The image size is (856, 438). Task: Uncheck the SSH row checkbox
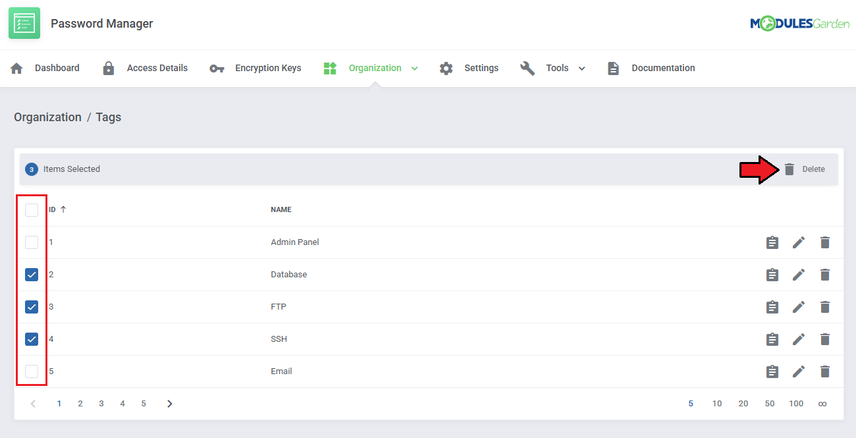(x=32, y=339)
